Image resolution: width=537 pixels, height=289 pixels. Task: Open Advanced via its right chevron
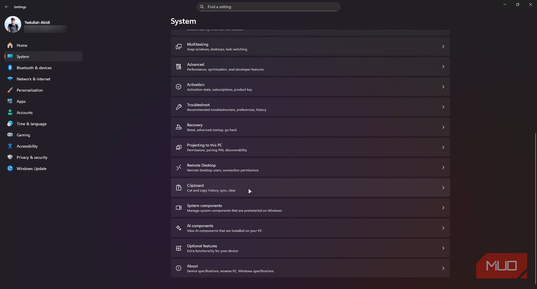pos(443,67)
